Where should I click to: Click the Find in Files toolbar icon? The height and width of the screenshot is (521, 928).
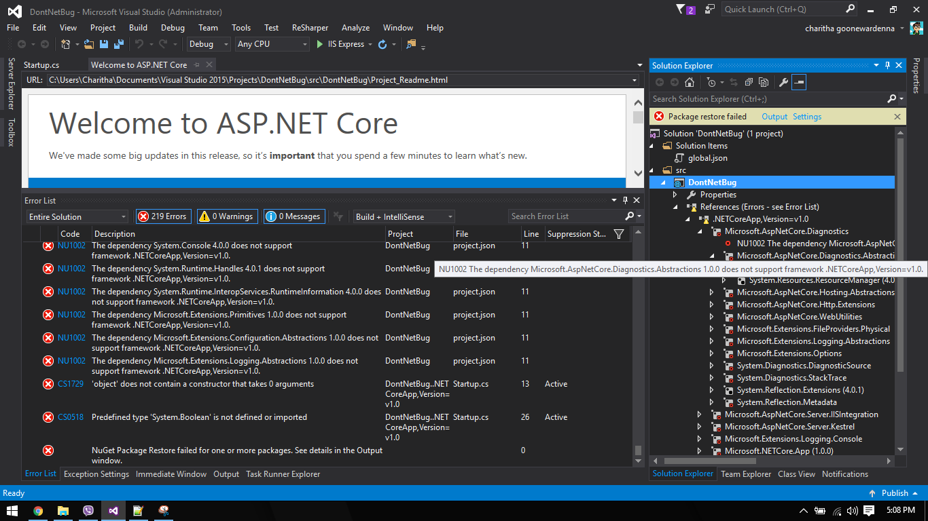pos(410,44)
